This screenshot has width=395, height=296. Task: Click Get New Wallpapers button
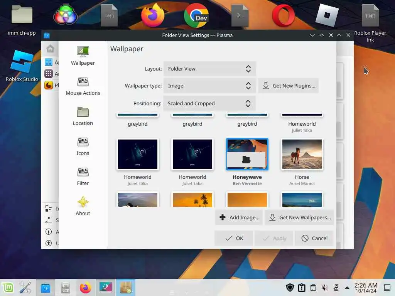tap(299, 217)
